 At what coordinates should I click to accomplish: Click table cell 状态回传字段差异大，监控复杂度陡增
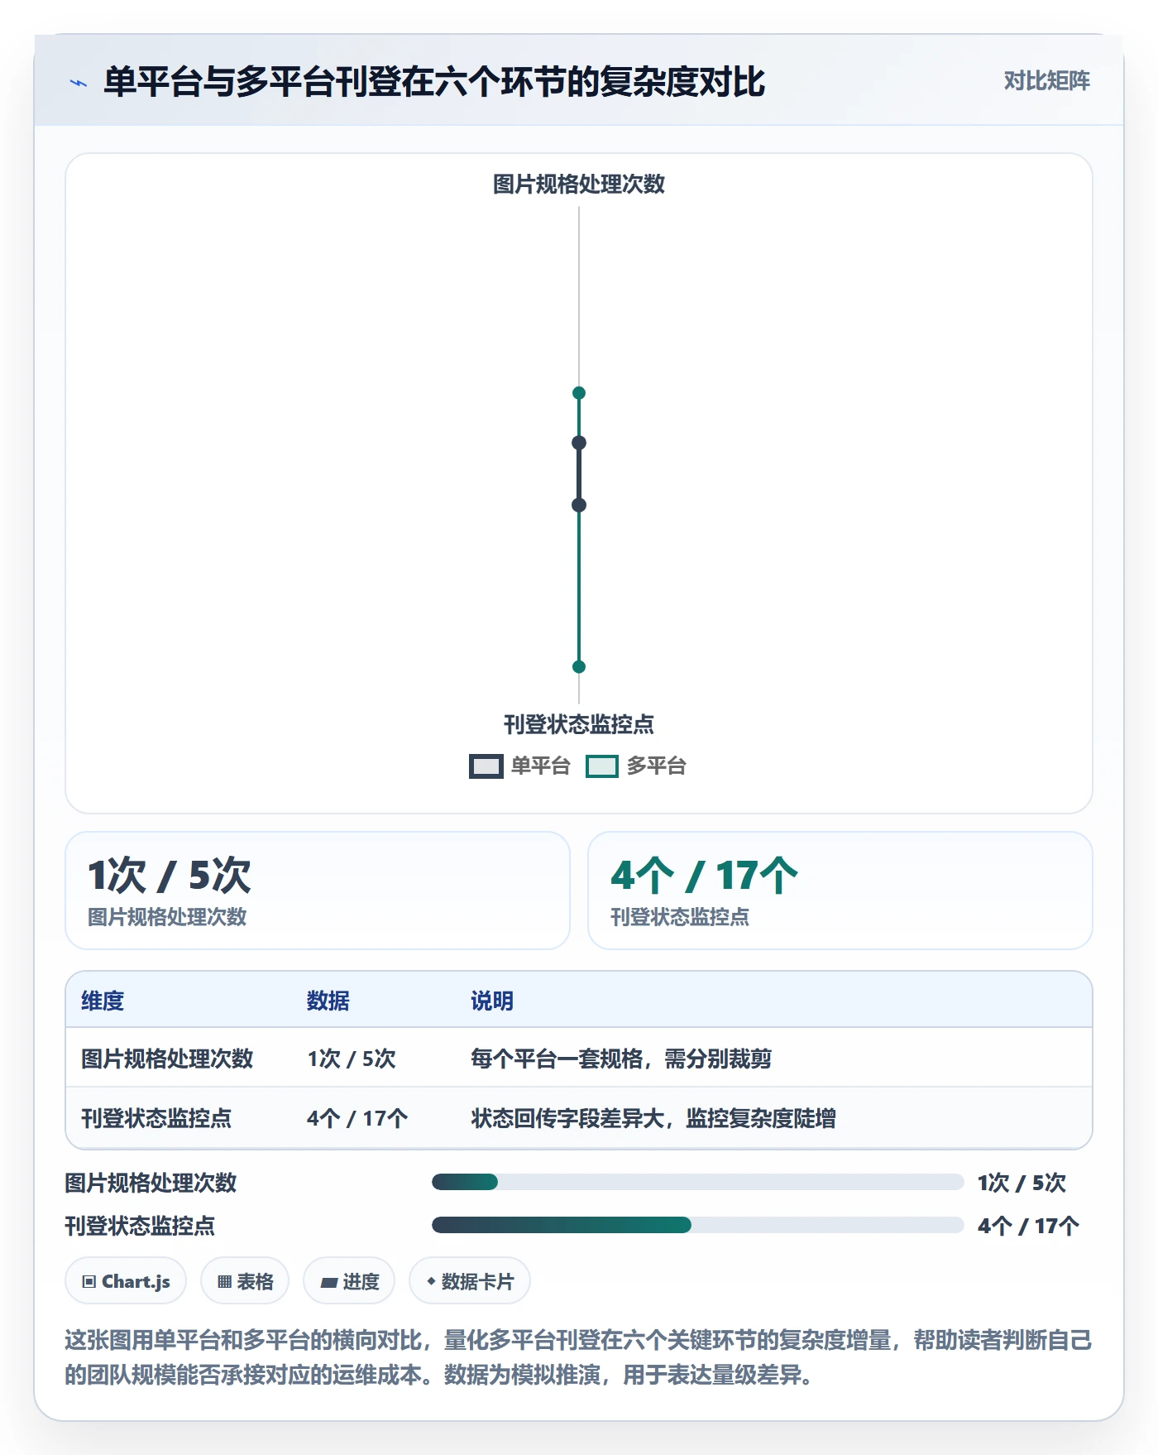coord(653,1119)
